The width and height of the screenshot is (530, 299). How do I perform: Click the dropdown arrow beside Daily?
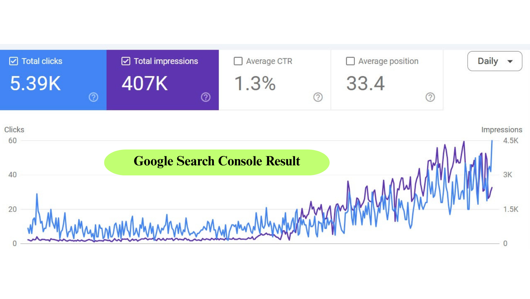(510, 61)
